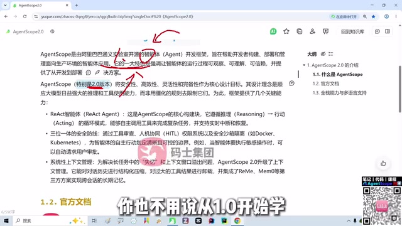Star this document to favorites

[286, 31]
